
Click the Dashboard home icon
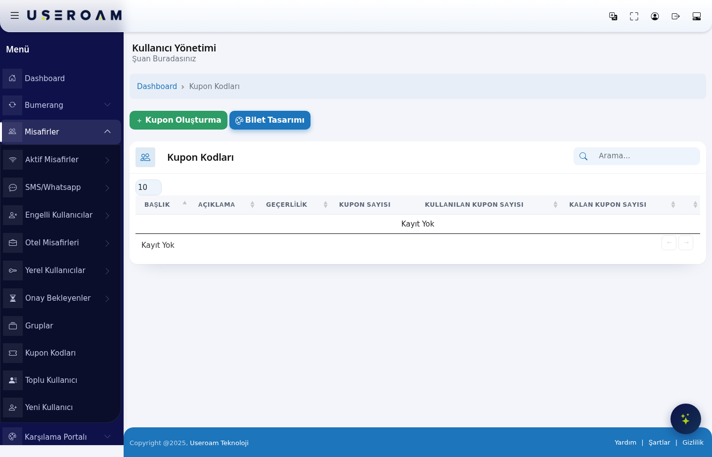coord(12,78)
